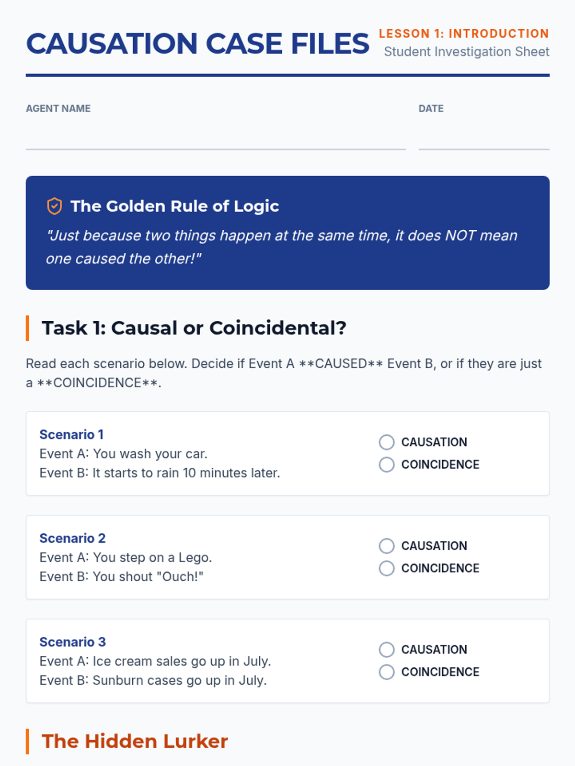575x766 pixels.
Task: Click the Date input line
Action: click(x=484, y=139)
